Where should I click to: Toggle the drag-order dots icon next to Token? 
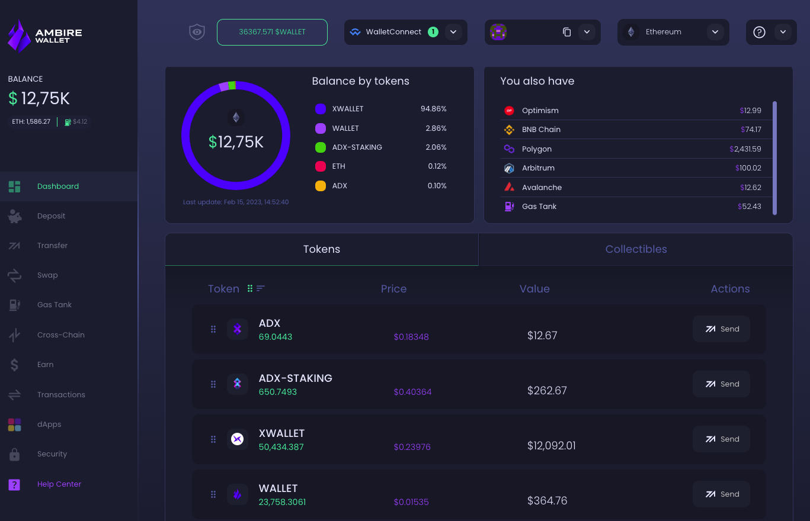[250, 288]
